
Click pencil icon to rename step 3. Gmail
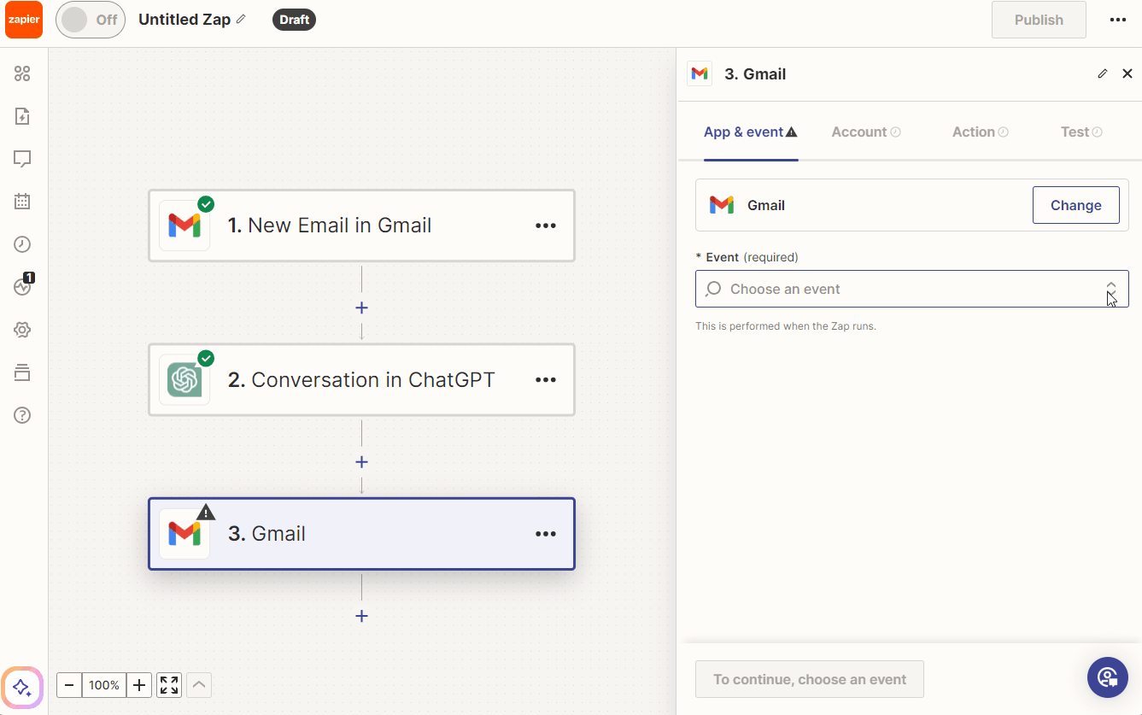[x=1102, y=74]
